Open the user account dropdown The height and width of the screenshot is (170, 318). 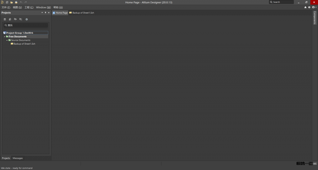(x=314, y=7)
